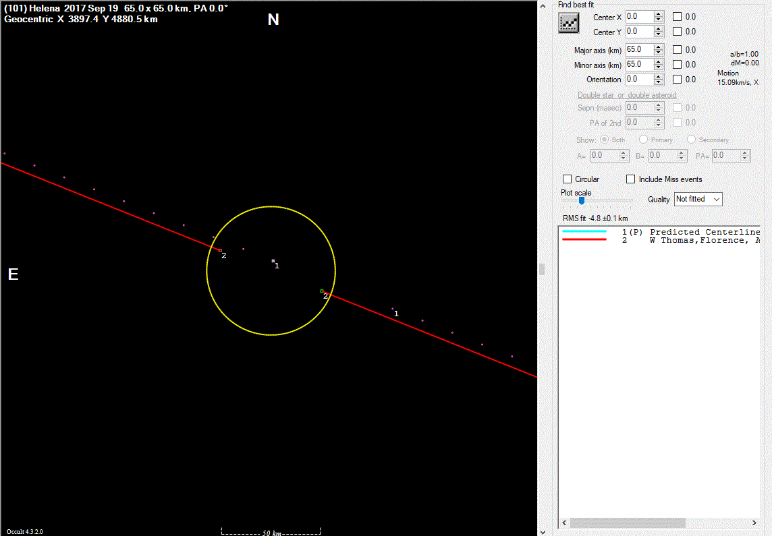This screenshot has height=536, width=772.
Task: Increase Orientation with the up spinner arrow
Action: coord(659,76)
